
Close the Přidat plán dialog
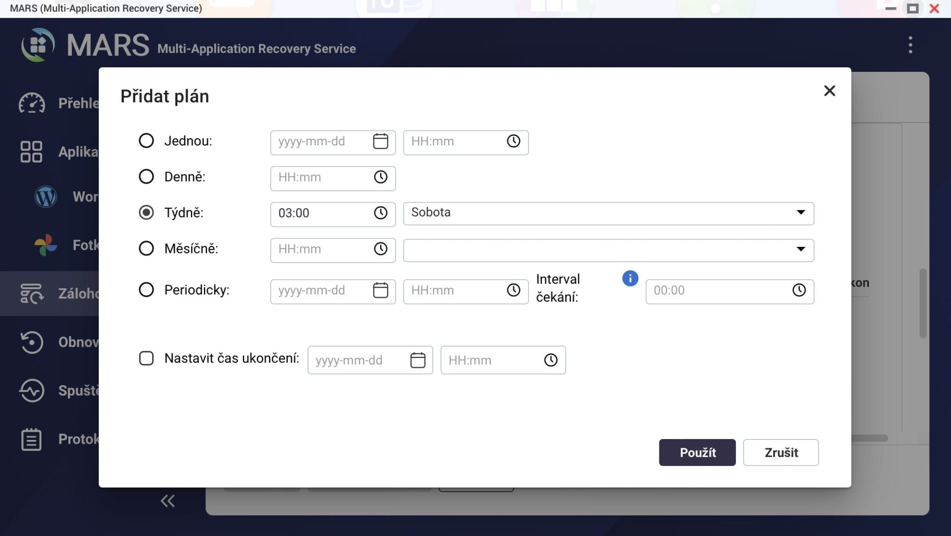829,90
